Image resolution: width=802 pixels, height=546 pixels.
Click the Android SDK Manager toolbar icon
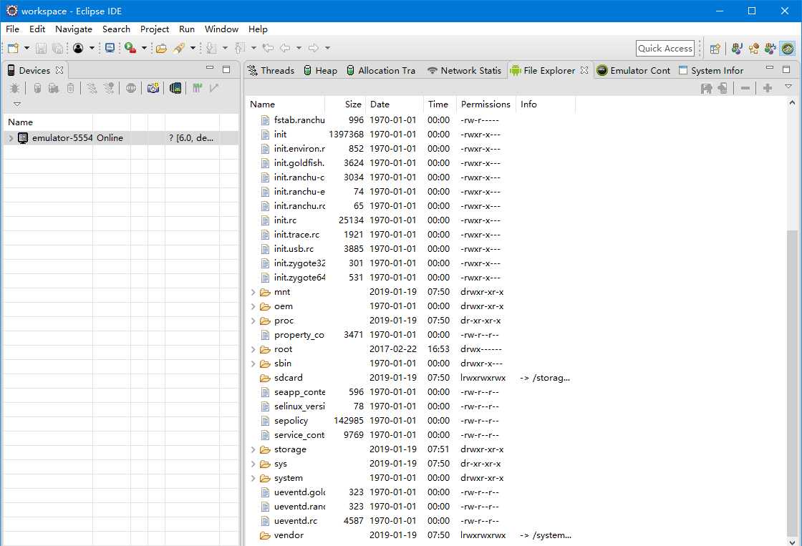(109, 48)
